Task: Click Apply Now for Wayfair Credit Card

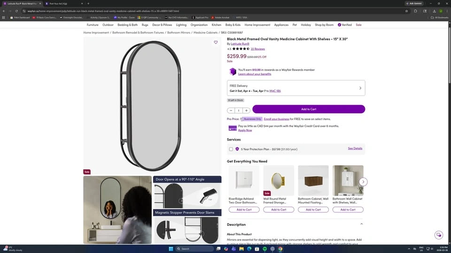Action: 245,130
